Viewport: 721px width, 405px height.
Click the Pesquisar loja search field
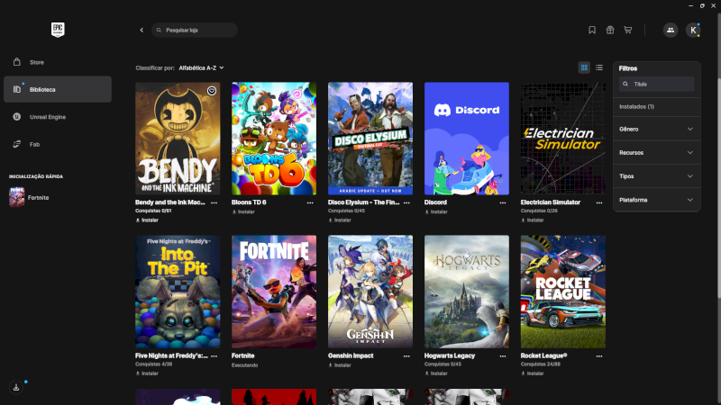(x=194, y=30)
